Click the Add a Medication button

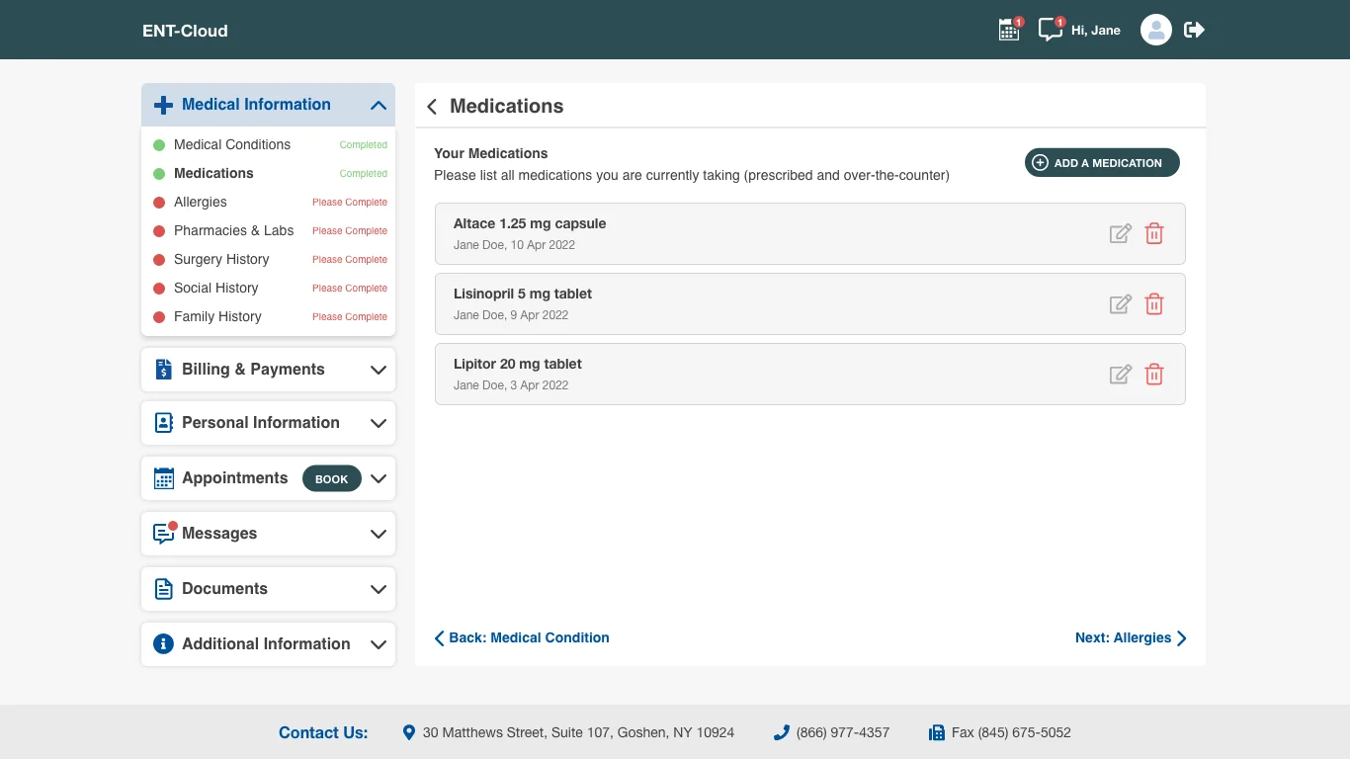click(1102, 163)
